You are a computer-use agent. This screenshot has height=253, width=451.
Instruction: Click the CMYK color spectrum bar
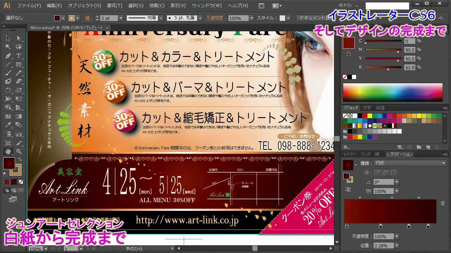click(x=393, y=92)
